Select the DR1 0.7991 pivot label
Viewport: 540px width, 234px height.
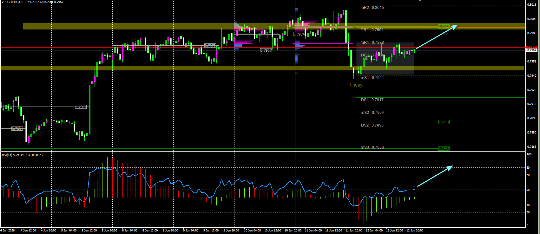click(372, 30)
